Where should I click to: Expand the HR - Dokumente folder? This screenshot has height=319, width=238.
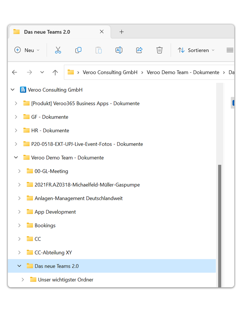click(x=16, y=131)
